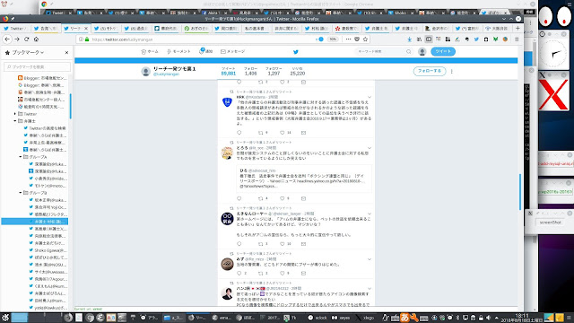The height and width of the screenshot is (323, 574).
Task: Reply to the 大きなんローヤー tweet
Action: tap(239, 243)
